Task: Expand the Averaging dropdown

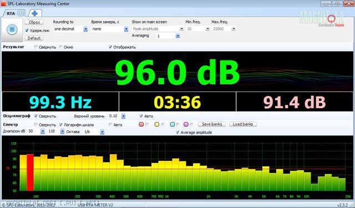Action: click(177, 36)
